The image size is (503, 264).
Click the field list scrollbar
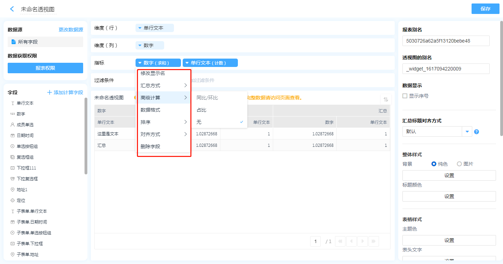[86, 136]
